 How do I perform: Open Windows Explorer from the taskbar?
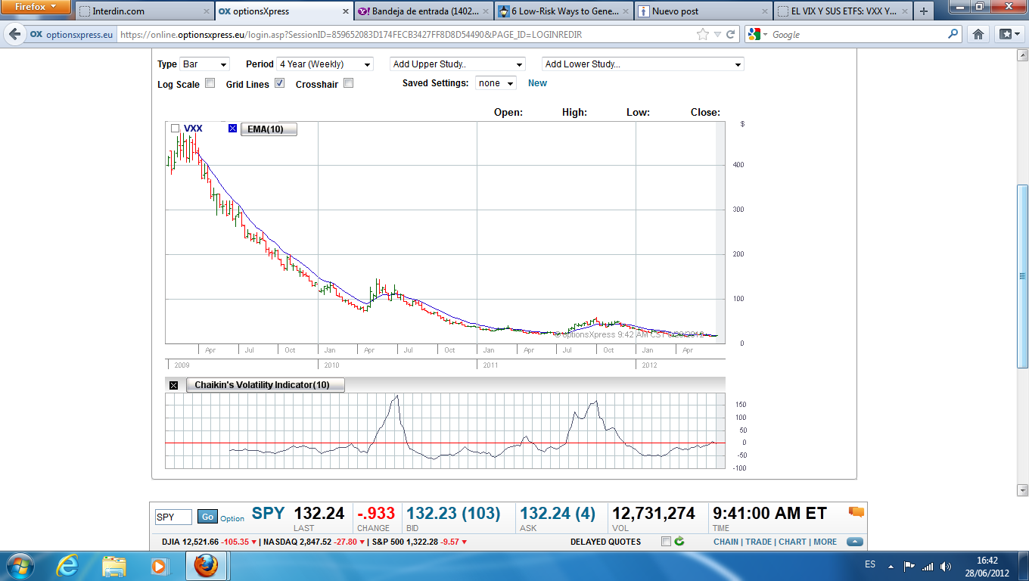[x=114, y=565]
